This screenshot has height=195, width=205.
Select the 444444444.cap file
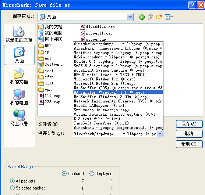[x=98, y=27]
